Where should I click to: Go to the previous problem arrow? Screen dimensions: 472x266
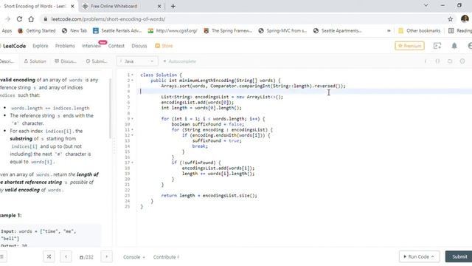point(66,257)
